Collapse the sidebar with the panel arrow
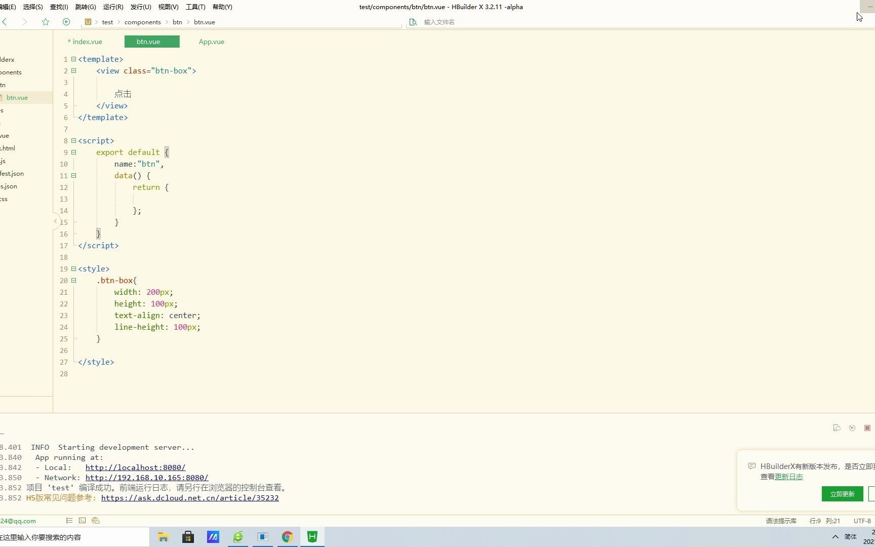 [x=55, y=221]
